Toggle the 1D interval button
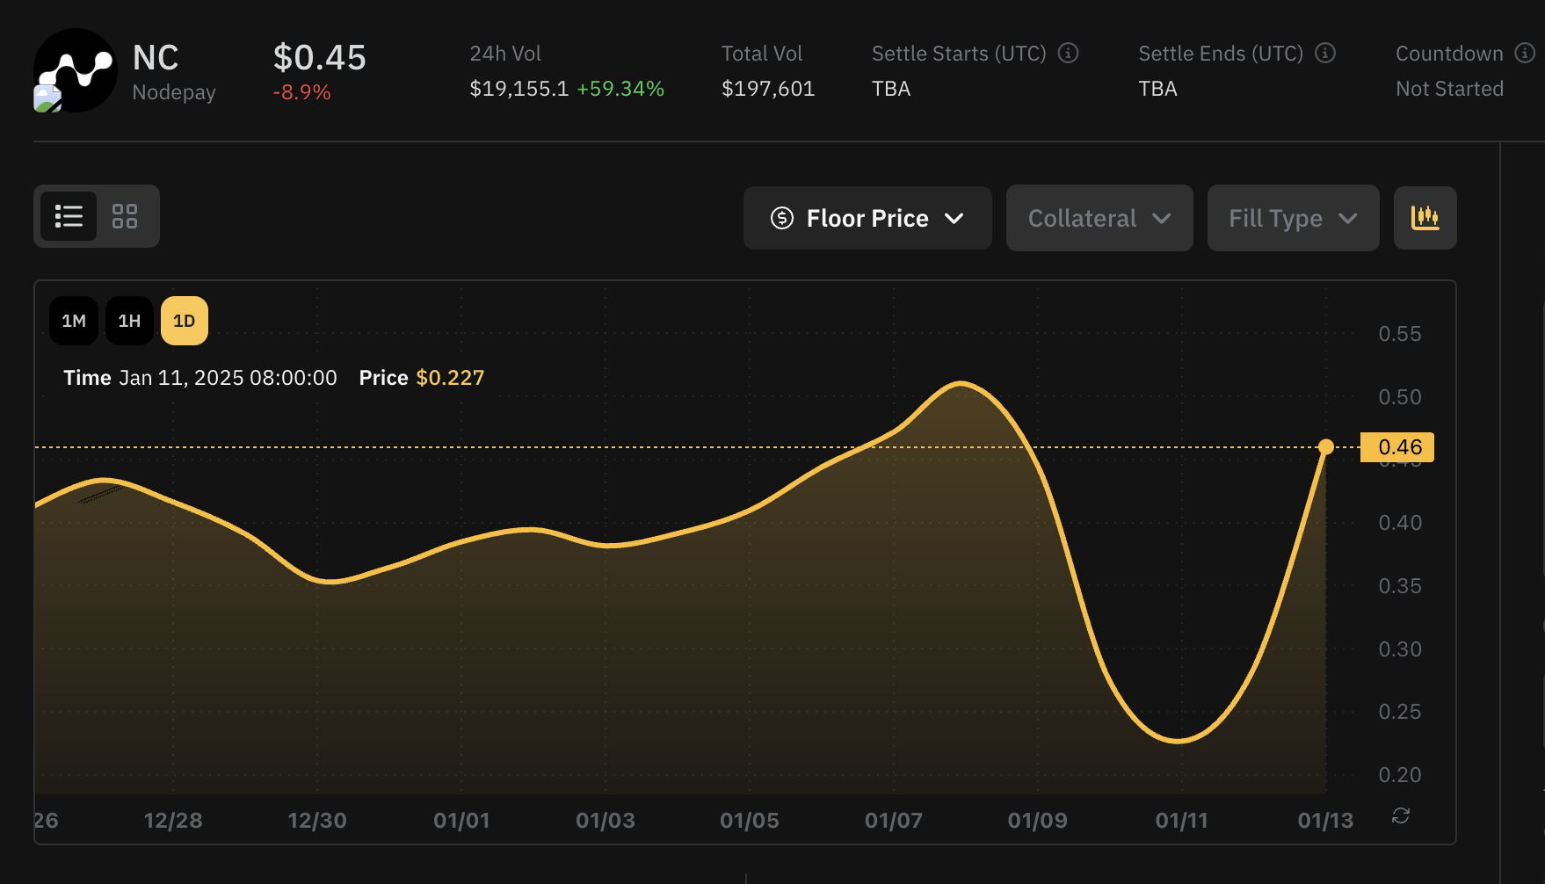The image size is (1545, 884). 184,321
